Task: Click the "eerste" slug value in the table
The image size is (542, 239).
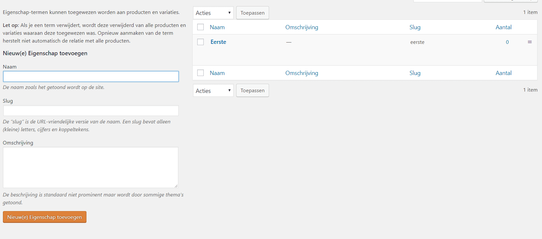Action: point(417,42)
